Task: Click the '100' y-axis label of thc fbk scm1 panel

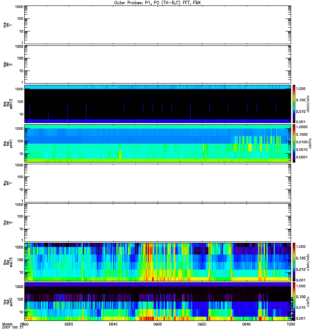Action: point(20,299)
